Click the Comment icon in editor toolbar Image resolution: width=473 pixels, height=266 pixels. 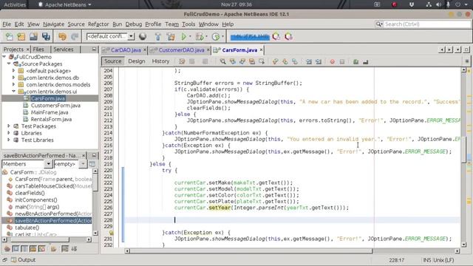(x=355, y=61)
